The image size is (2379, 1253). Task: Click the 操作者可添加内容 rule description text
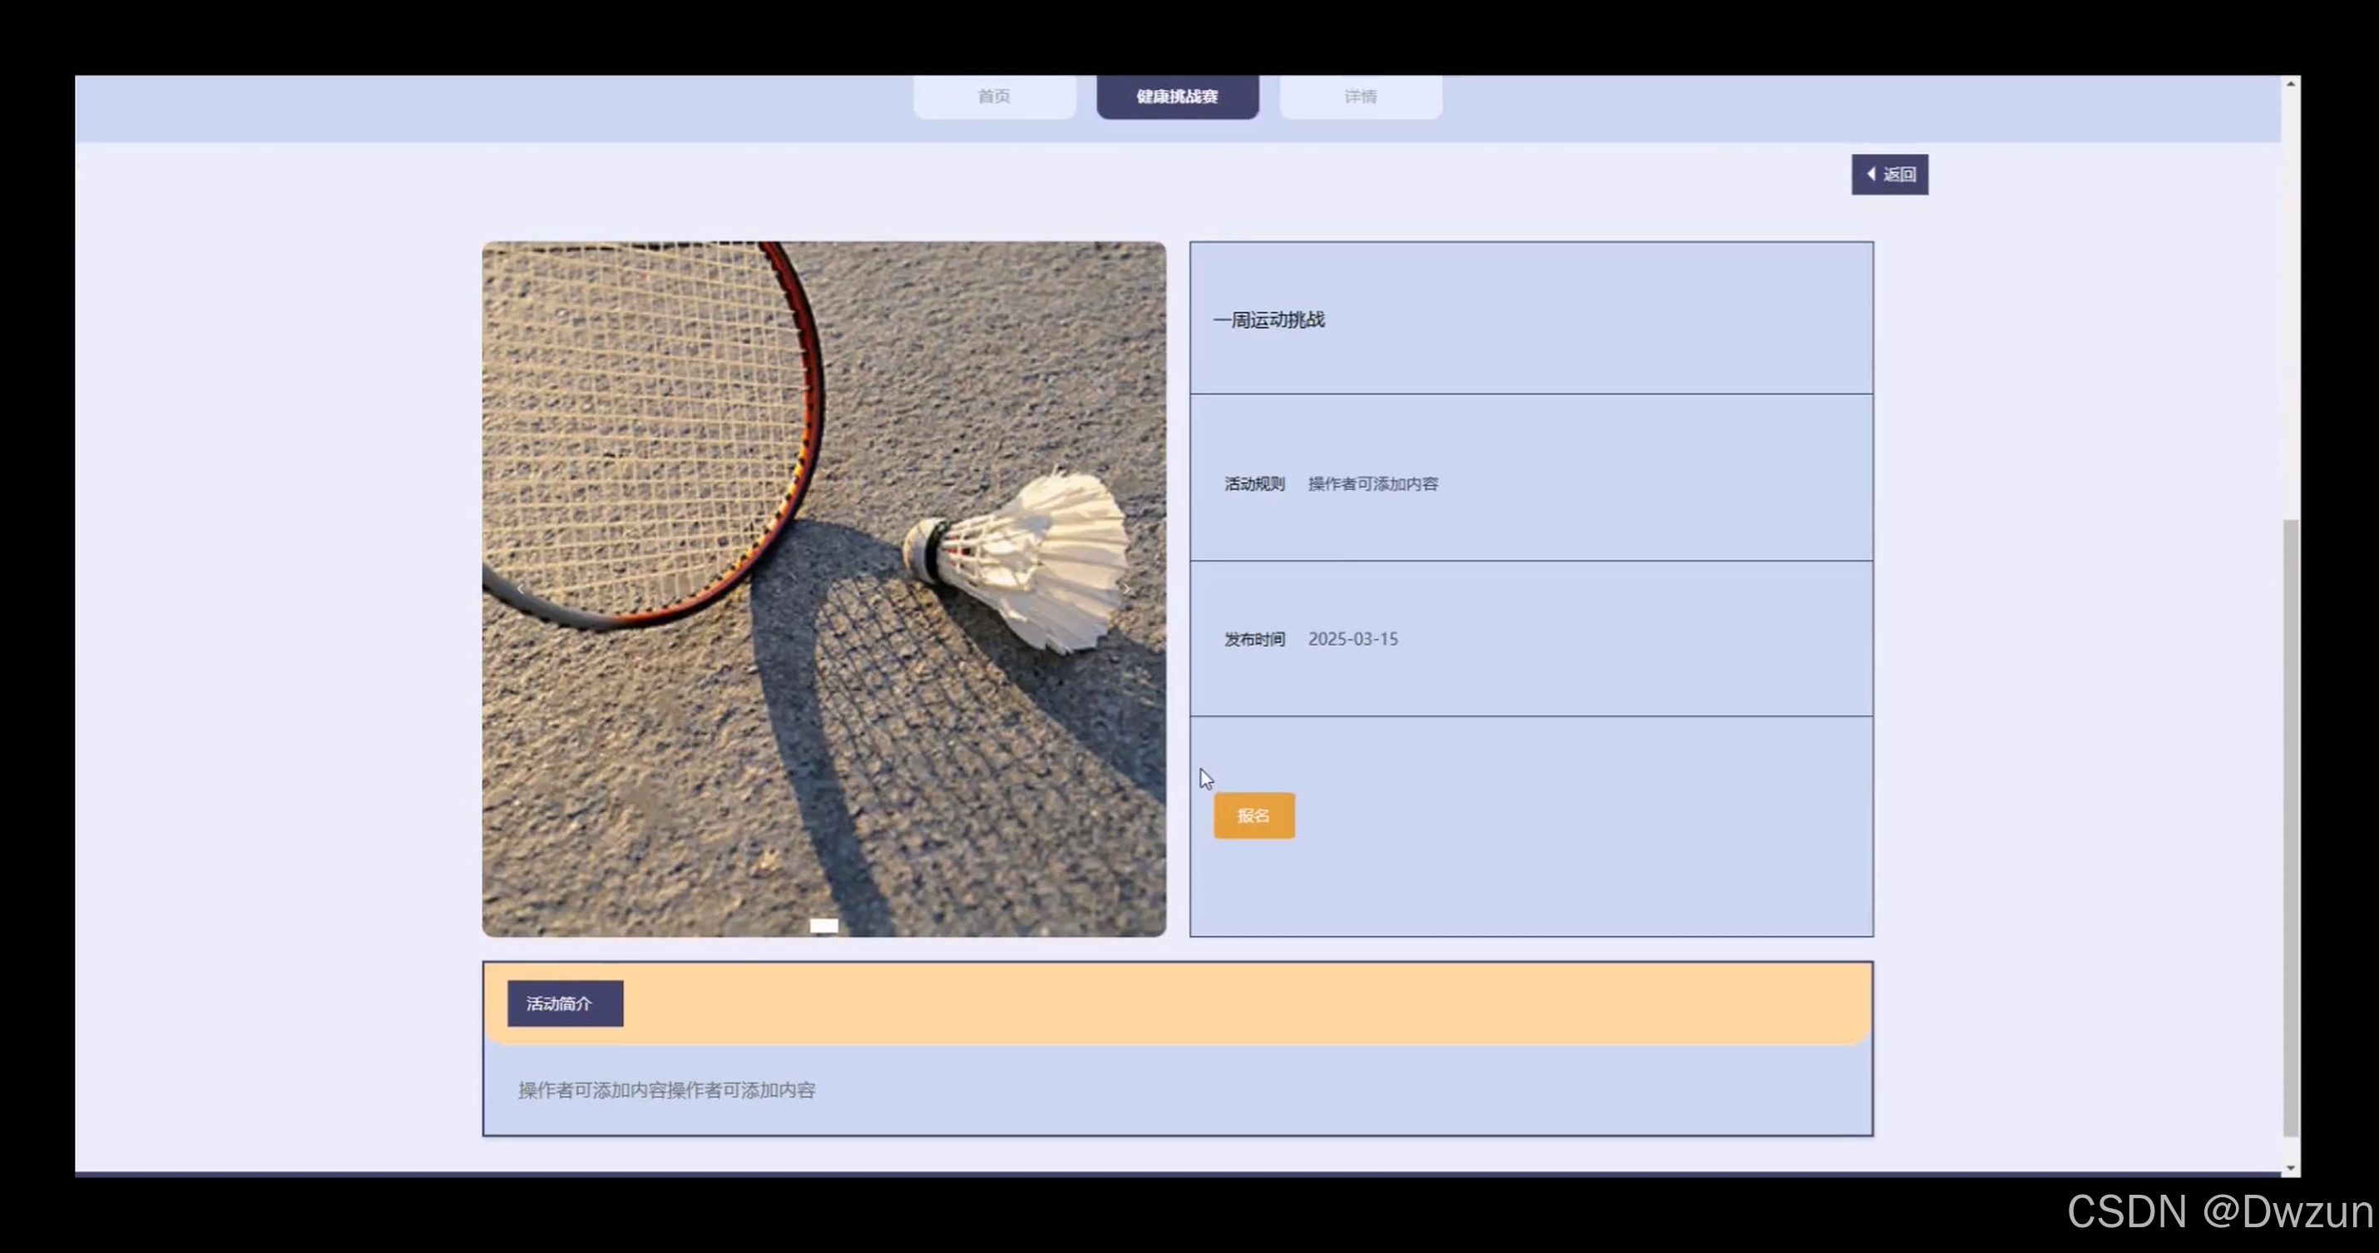pos(1372,483)
